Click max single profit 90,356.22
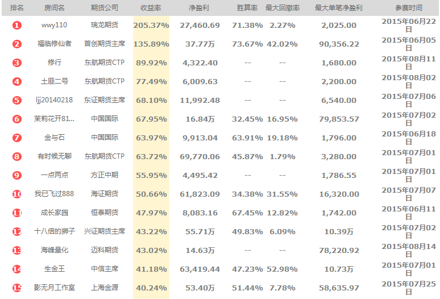The height and width of the screenshot is (299, 440). tap(339, 44)
